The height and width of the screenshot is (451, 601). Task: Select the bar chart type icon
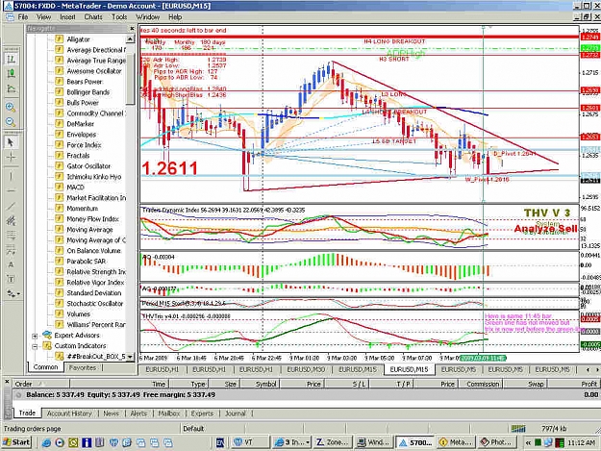coord(11,59)
